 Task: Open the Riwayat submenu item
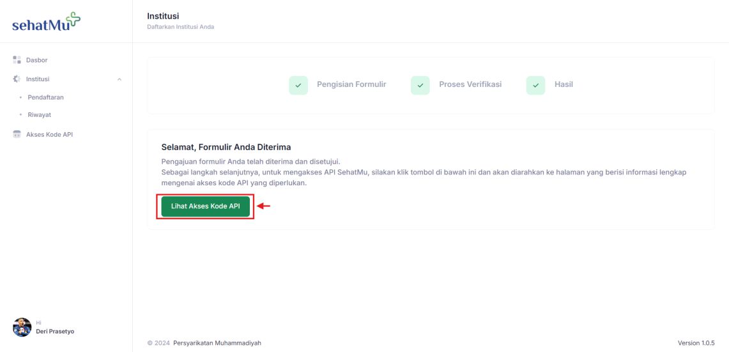tap(39, 115)
